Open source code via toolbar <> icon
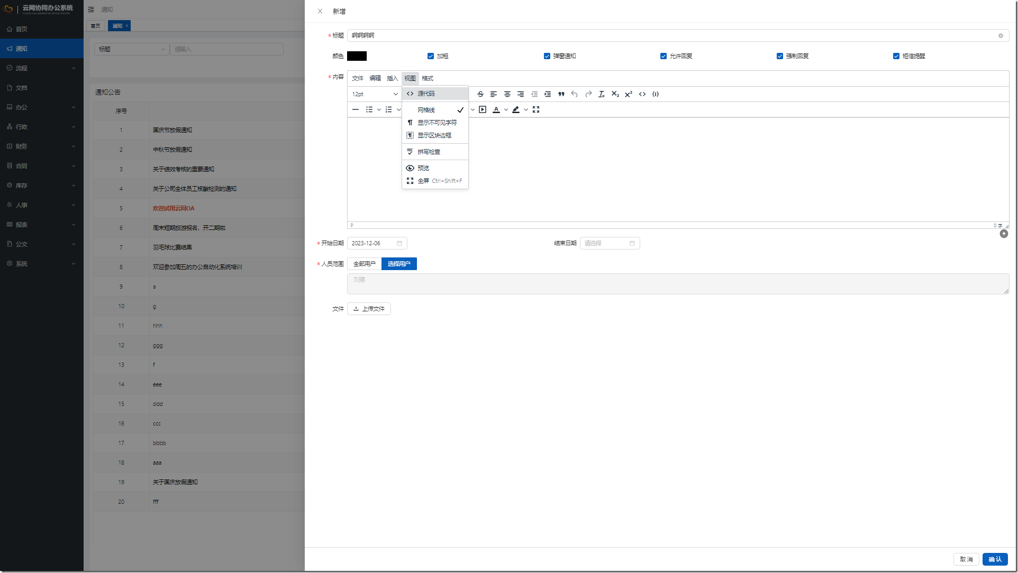1018x573 pixels. tap(642, 94)
